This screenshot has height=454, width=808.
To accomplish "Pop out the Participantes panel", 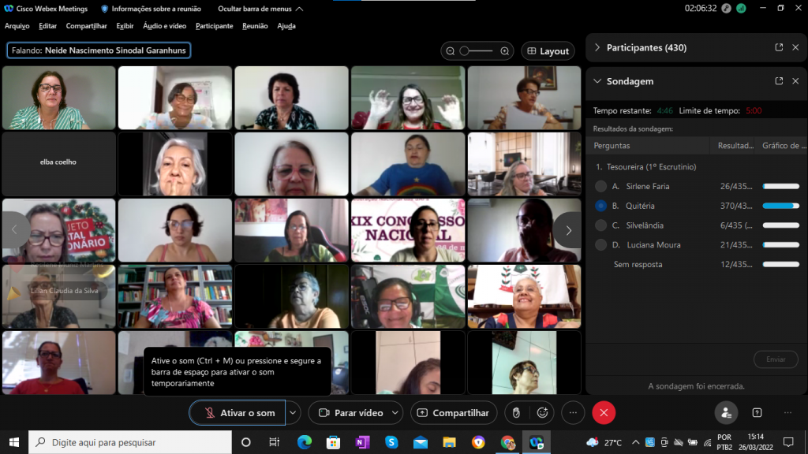I will (x=779, y=47).
